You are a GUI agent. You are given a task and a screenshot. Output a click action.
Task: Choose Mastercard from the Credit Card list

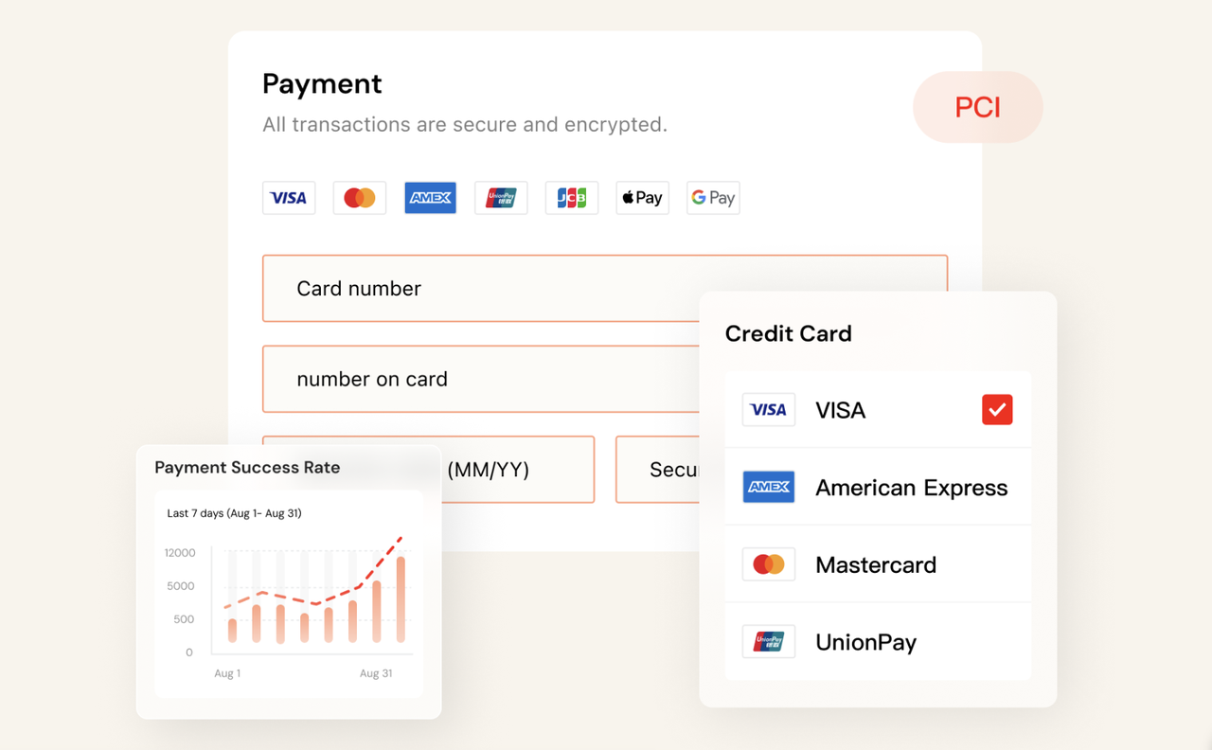(x=876, y=565)
